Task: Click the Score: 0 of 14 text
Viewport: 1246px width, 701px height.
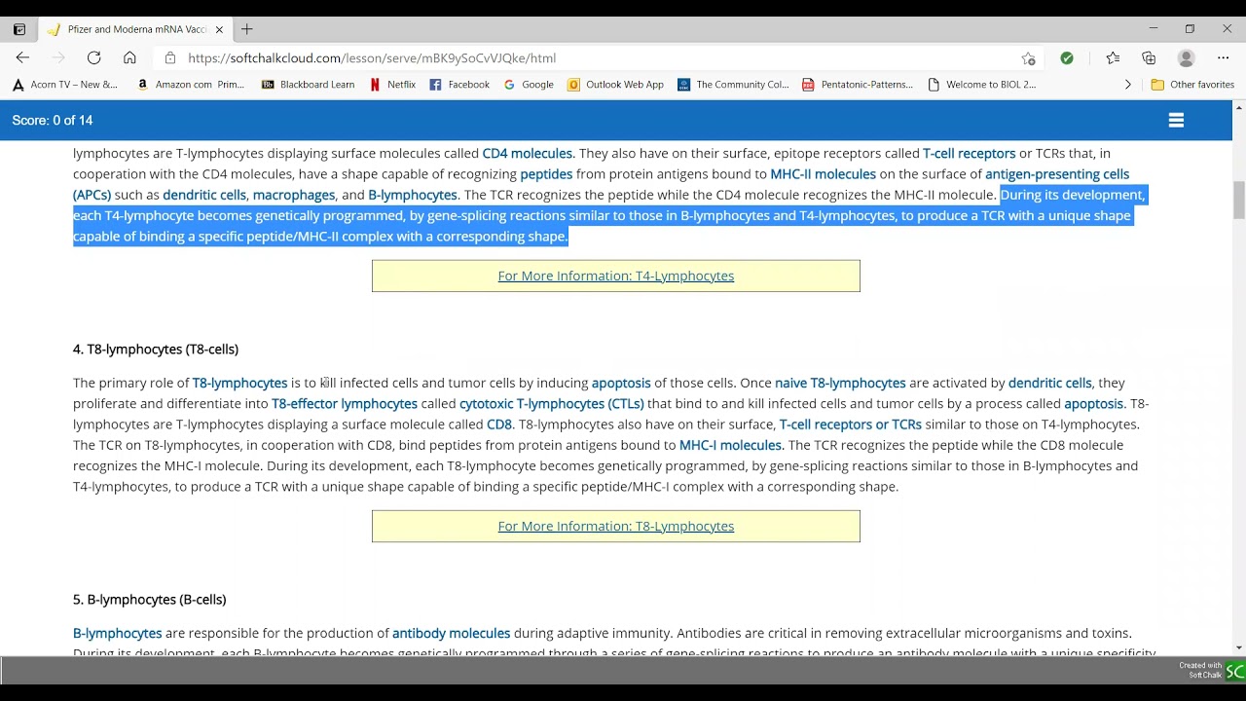Action: click(x=53, y=121)
